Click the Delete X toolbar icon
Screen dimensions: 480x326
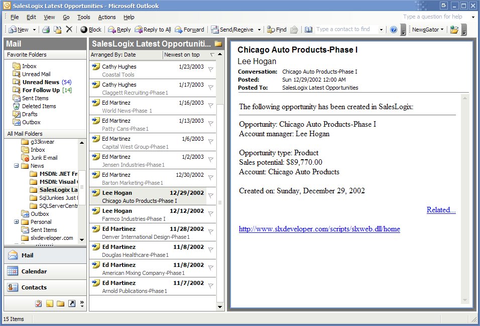click(x=69, y=30)
